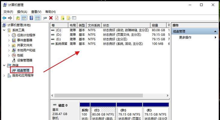Click the blue Back arrow in toolbar
220x120 pixels.
[4, 18]
